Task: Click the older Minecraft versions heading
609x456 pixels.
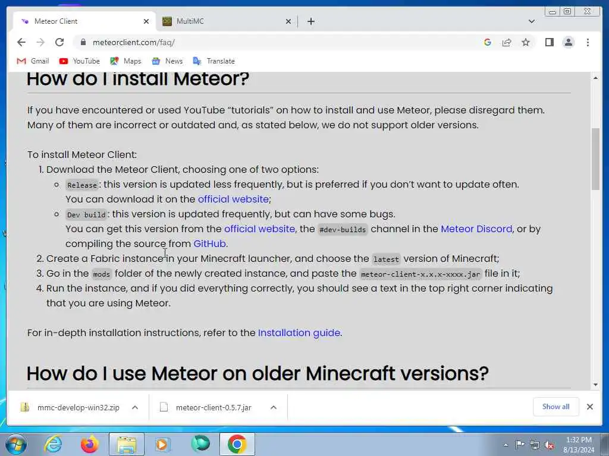Action: tap(258, 373)
